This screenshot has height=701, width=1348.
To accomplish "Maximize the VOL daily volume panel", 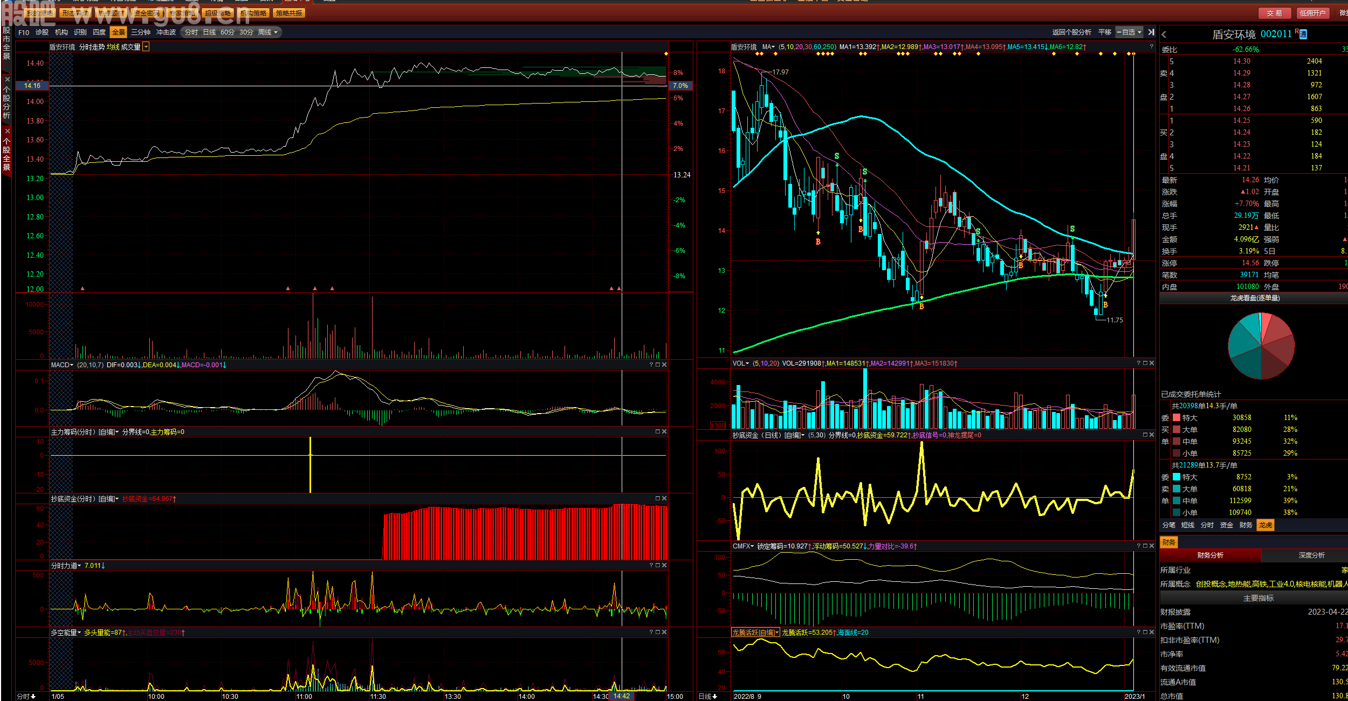I will tap(1145, 363).
